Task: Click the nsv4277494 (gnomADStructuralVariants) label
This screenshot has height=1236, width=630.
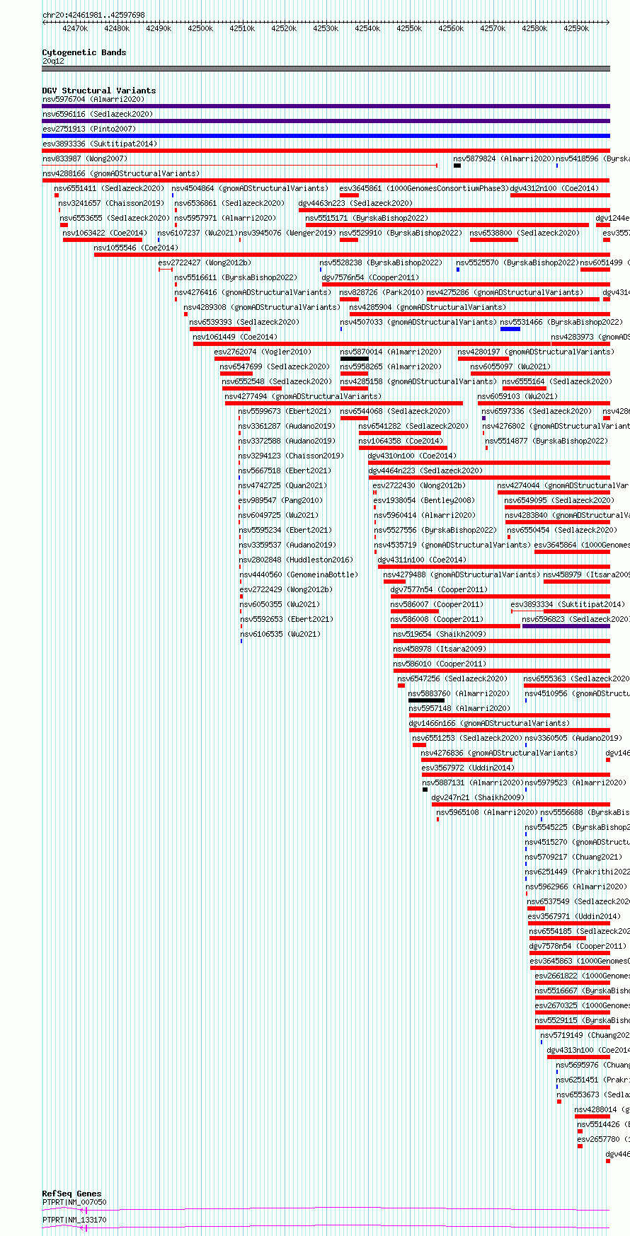Action: (303, 396)
